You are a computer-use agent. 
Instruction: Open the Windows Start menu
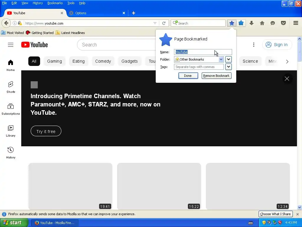coord(14,223)
